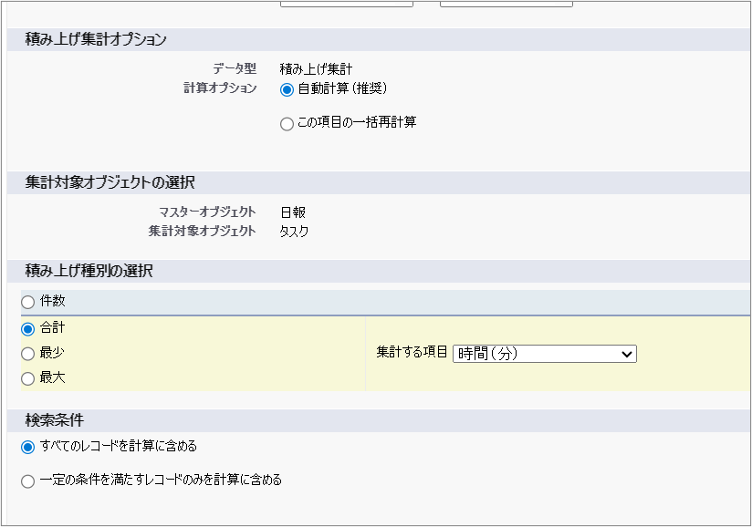Select 件数 roll-up type
The width and height of the screenshot is (752, 527).
[x=27, y=302]
